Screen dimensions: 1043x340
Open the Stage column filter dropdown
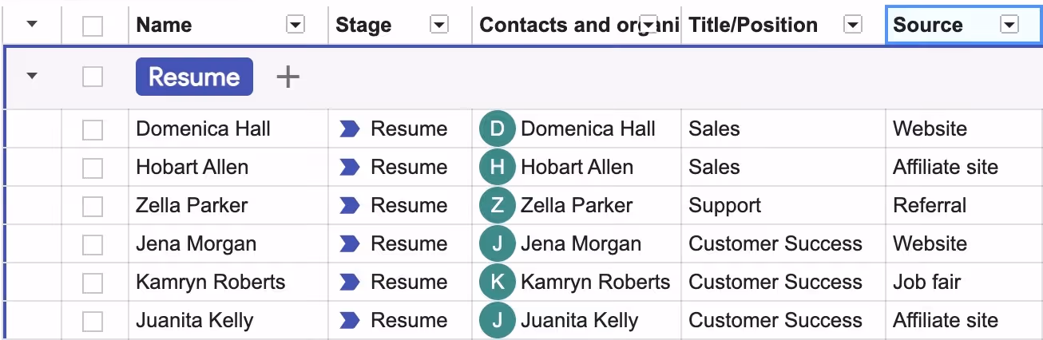(x=439, y=25)
